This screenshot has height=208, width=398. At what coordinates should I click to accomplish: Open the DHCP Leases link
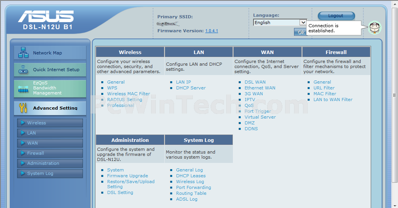(191, 176)
